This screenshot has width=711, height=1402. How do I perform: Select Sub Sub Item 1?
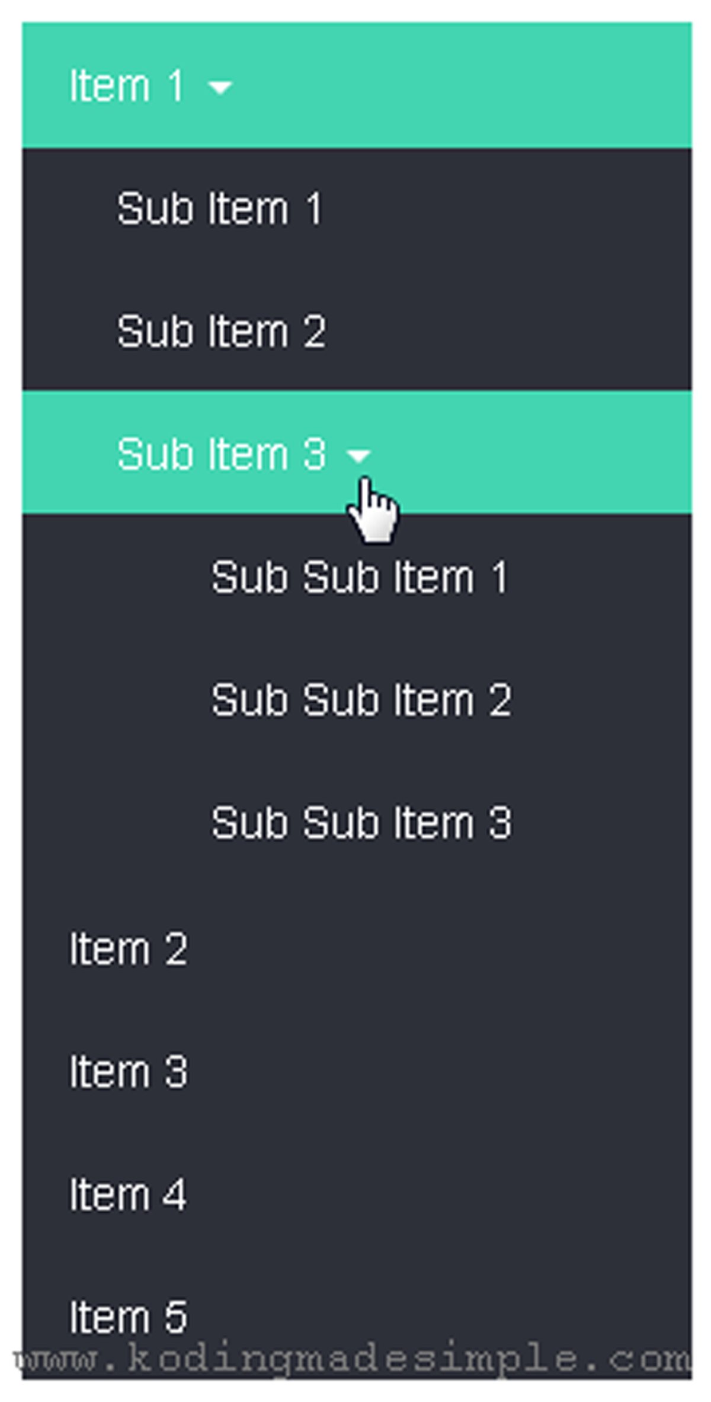[360, 577]
